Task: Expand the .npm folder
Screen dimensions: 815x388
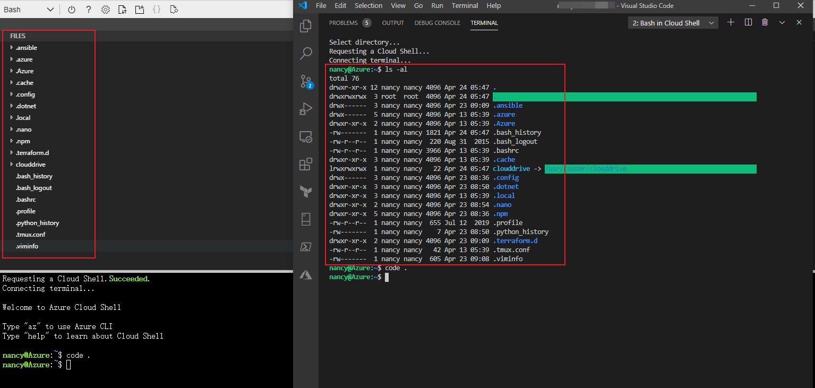Action: tap(23, 141)
